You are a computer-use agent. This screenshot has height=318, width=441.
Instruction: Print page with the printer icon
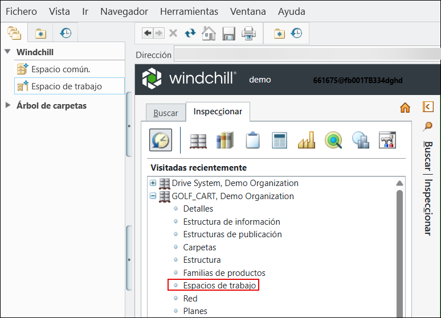[248, 33]
